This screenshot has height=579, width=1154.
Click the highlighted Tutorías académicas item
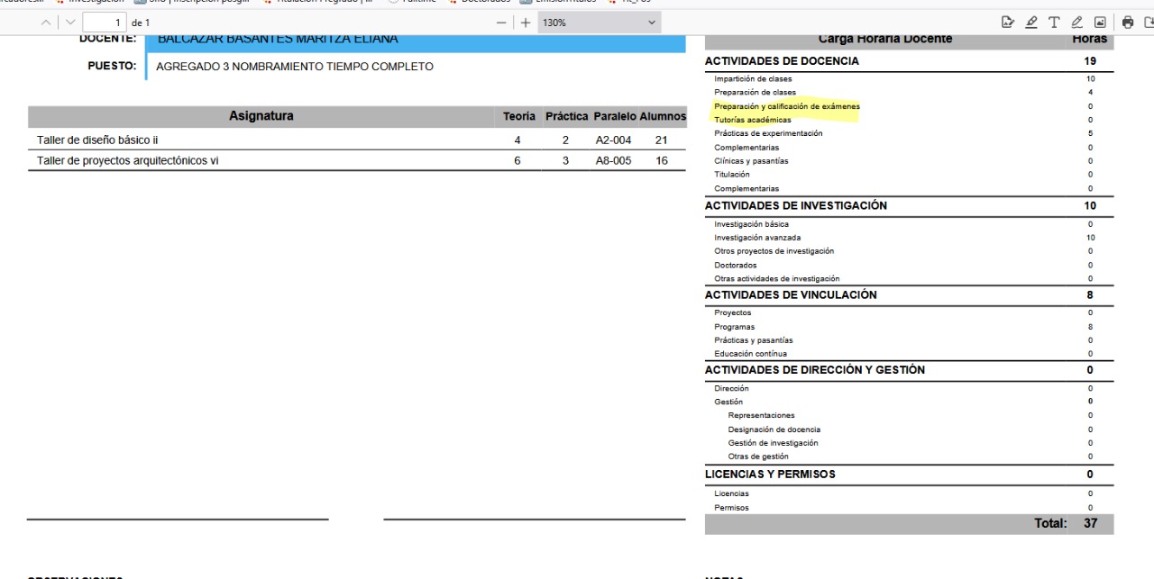pyautogui.click(x=753, y=120)
